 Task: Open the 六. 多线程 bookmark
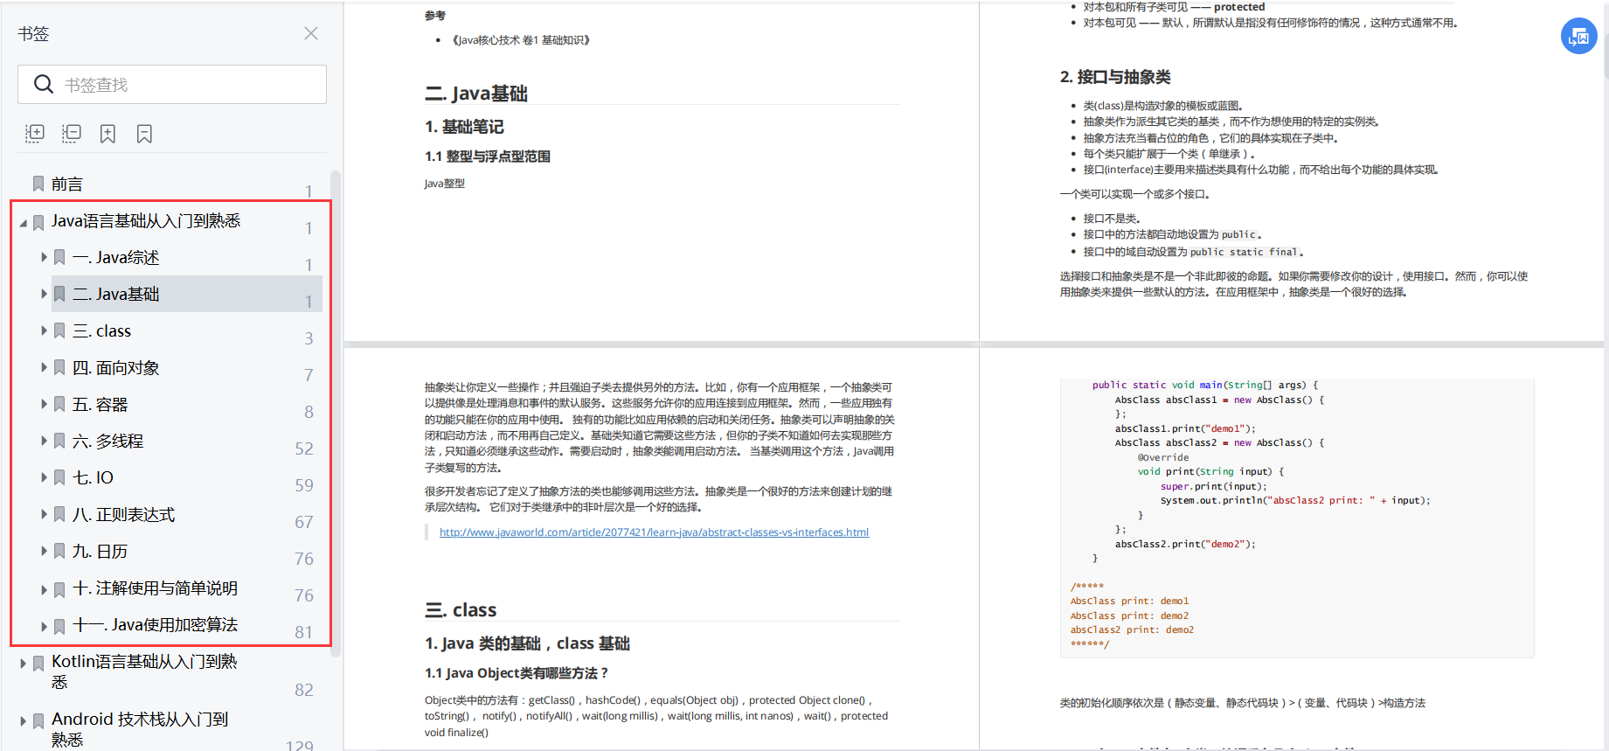pyautogui.click(x=107, y=442)
